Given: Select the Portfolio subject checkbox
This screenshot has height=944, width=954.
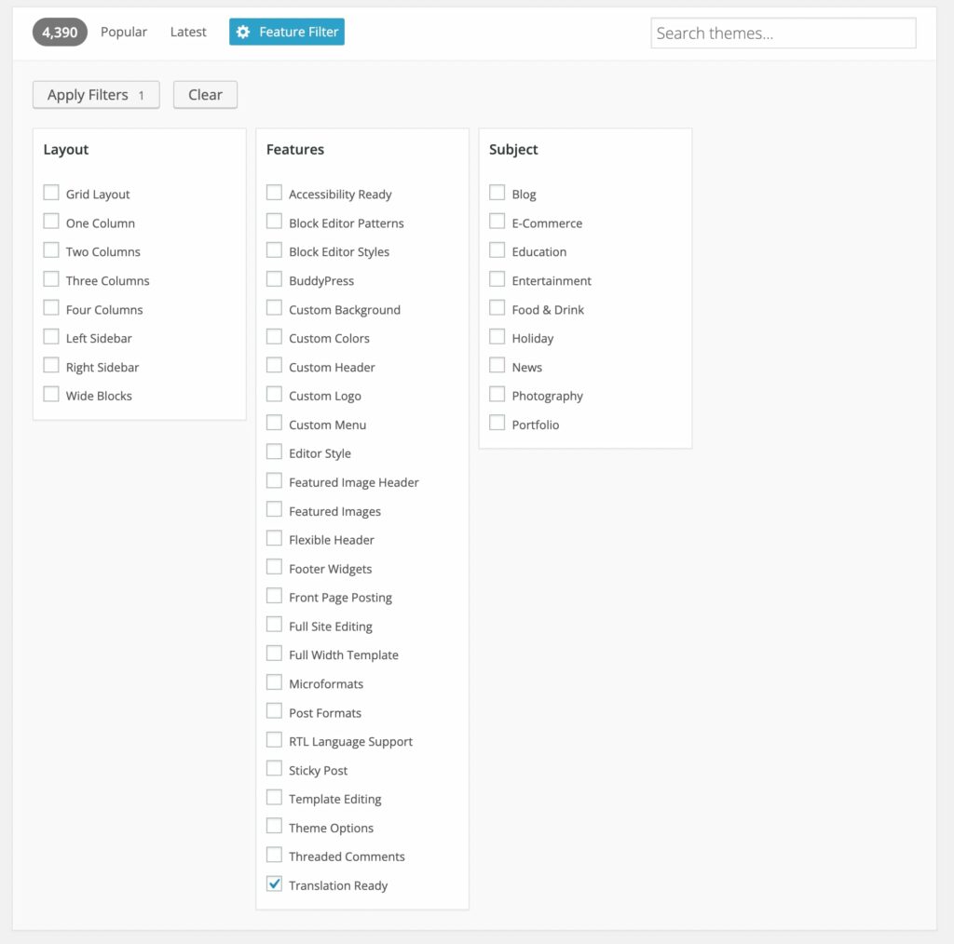Looking at the screenshot, I should click(x=497, y=424).
